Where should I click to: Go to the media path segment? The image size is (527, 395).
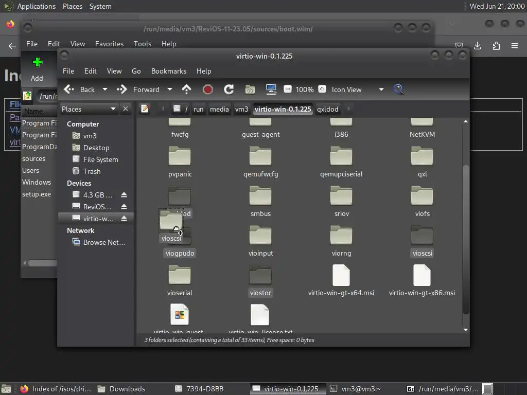click(219, 109)
